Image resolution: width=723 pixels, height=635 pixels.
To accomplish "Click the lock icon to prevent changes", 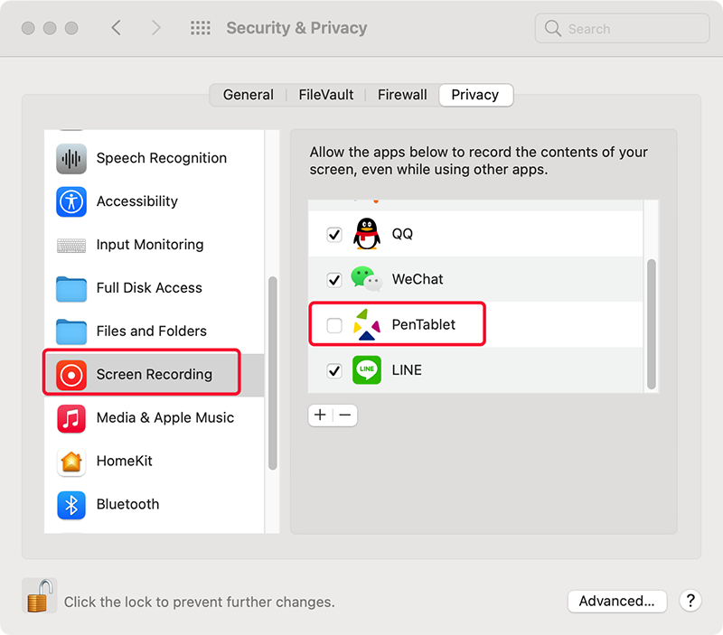I will [39, 595].
